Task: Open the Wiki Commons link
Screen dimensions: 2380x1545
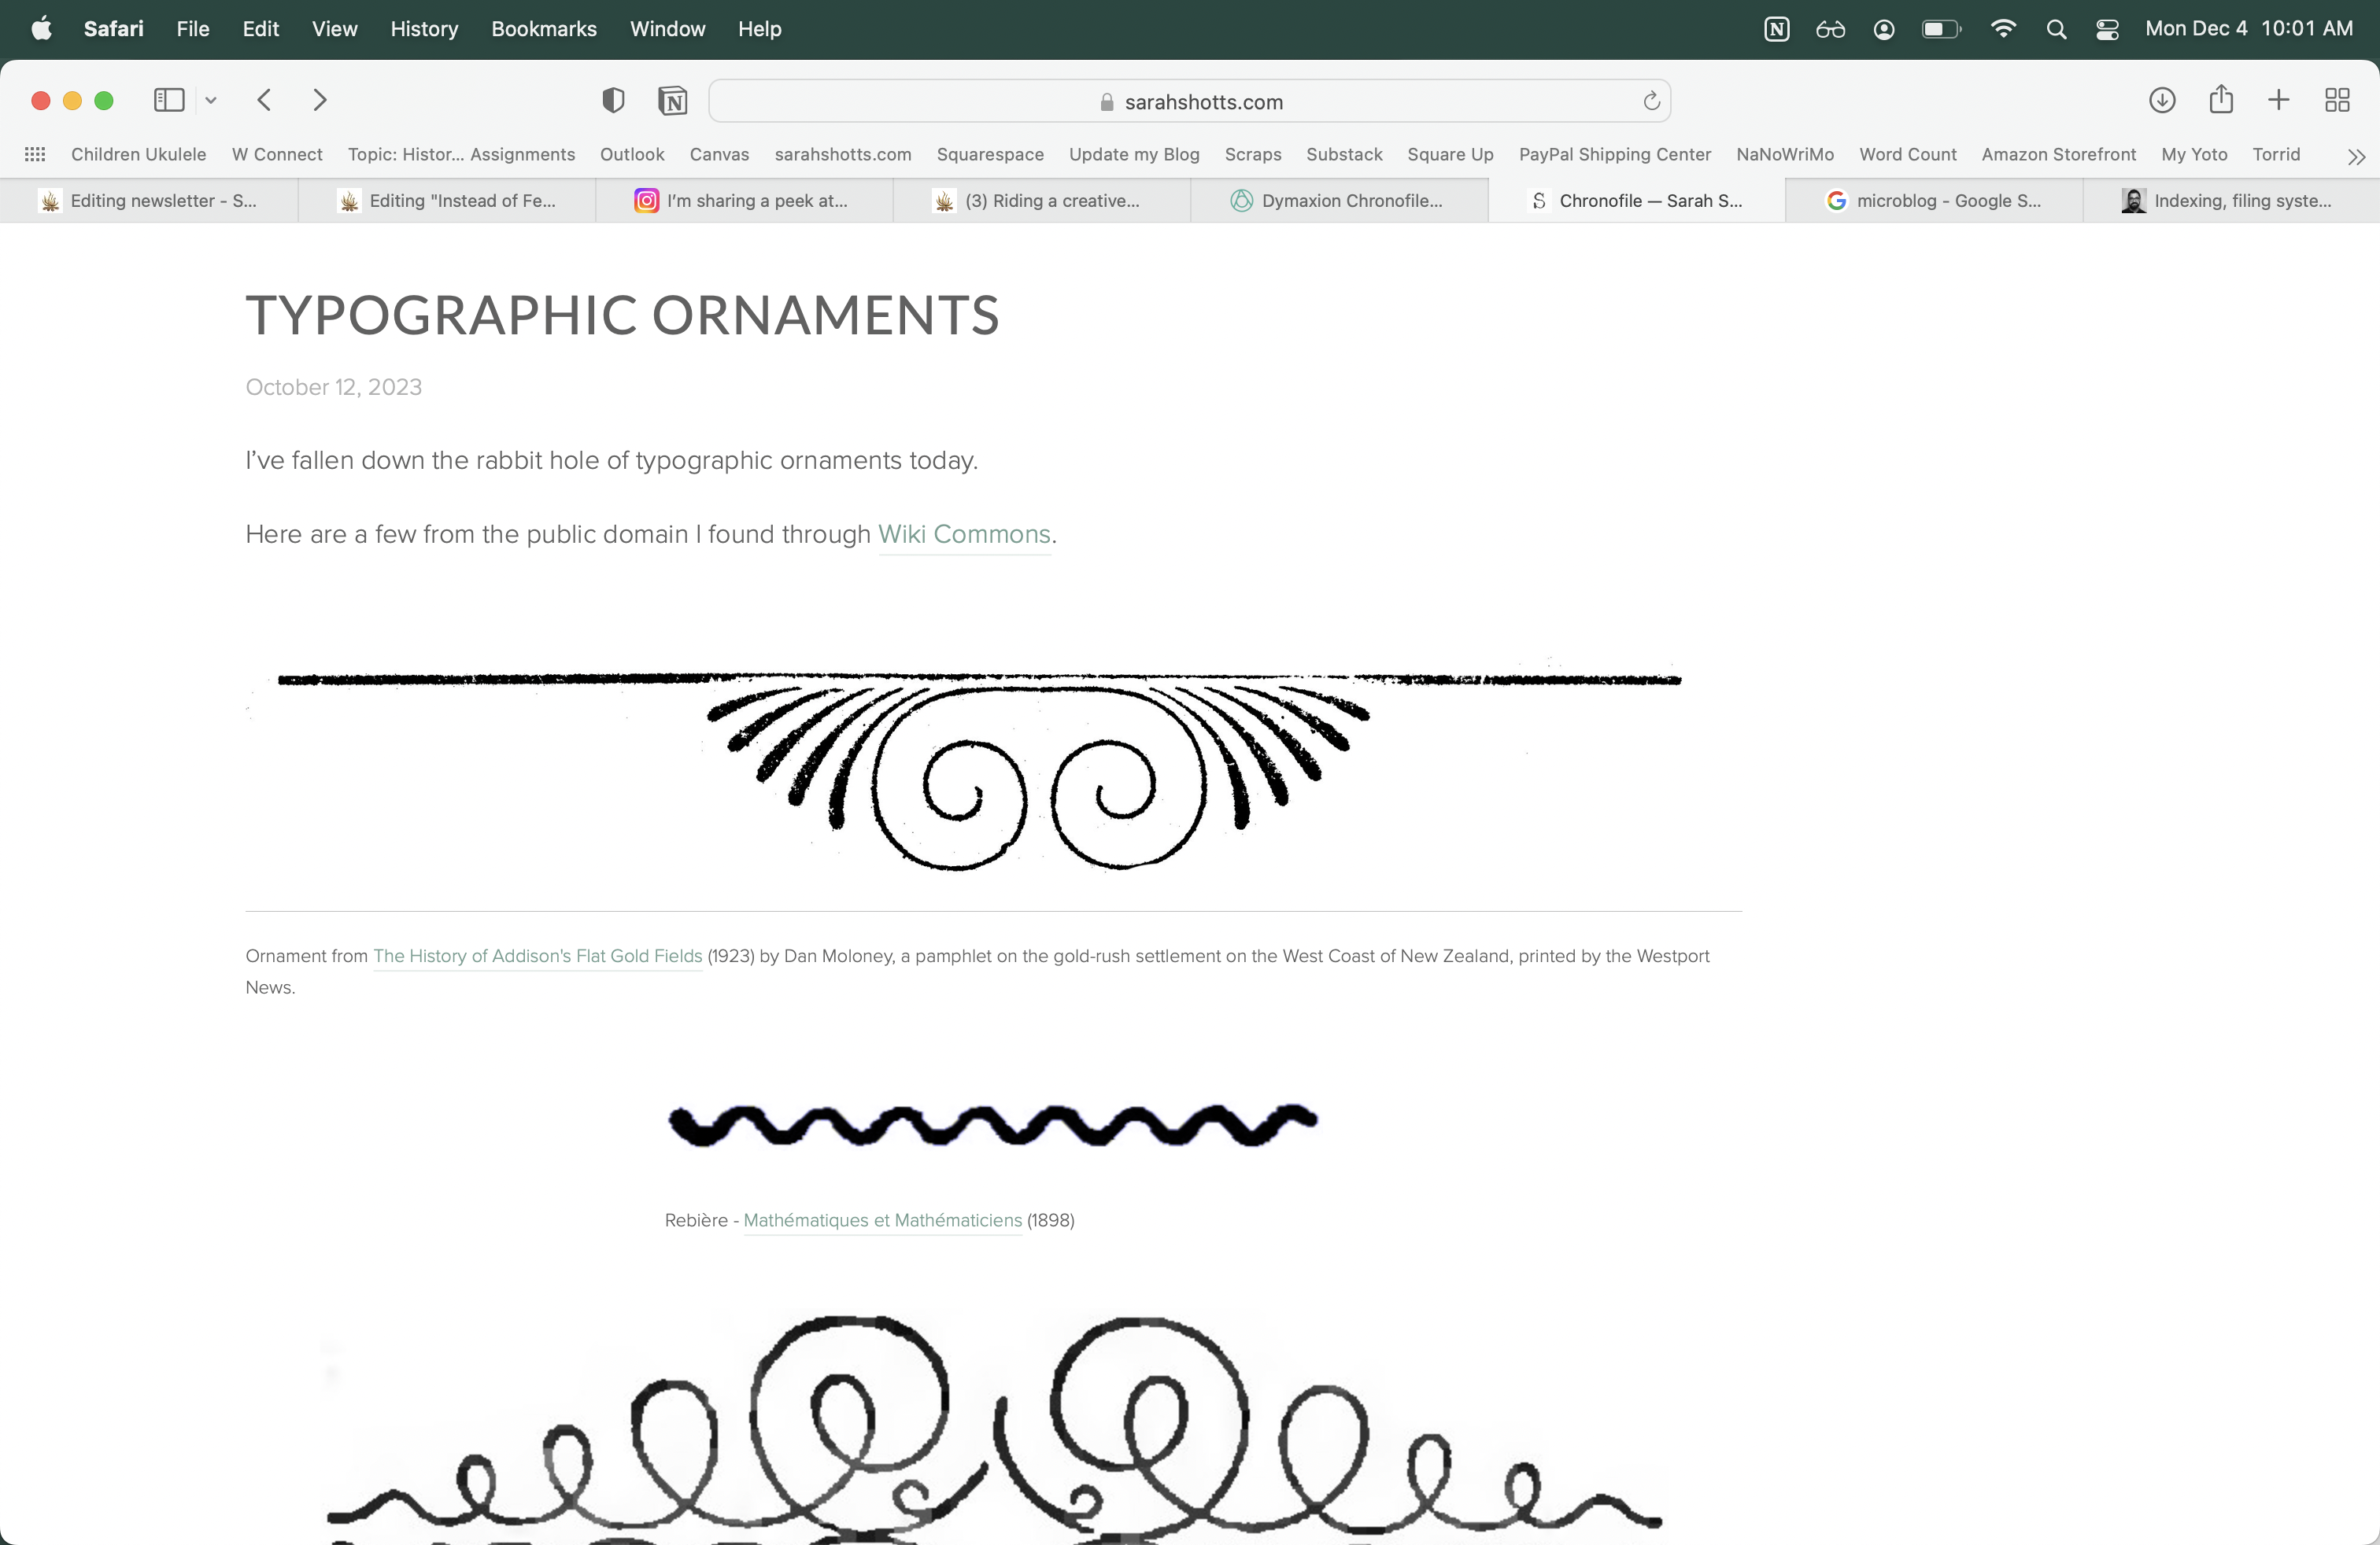Action: click(x=963, y=535)
